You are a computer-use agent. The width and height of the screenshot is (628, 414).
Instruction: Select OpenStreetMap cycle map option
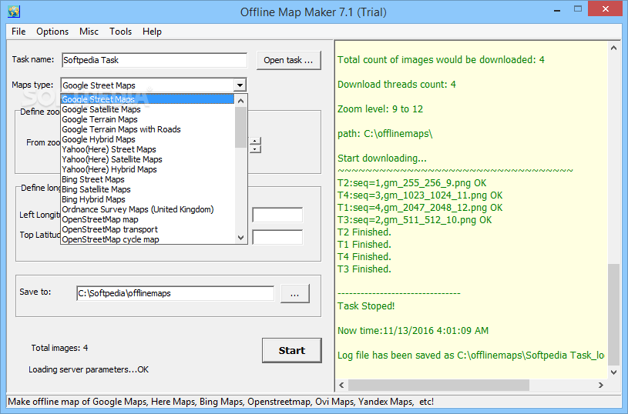147,239
